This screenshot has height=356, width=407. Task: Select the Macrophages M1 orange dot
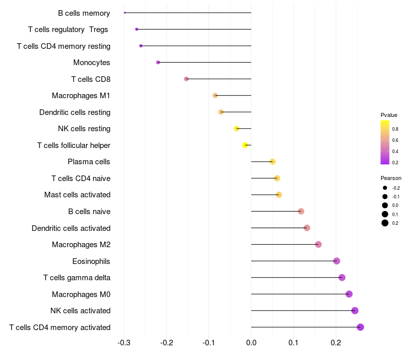(215, 96)
